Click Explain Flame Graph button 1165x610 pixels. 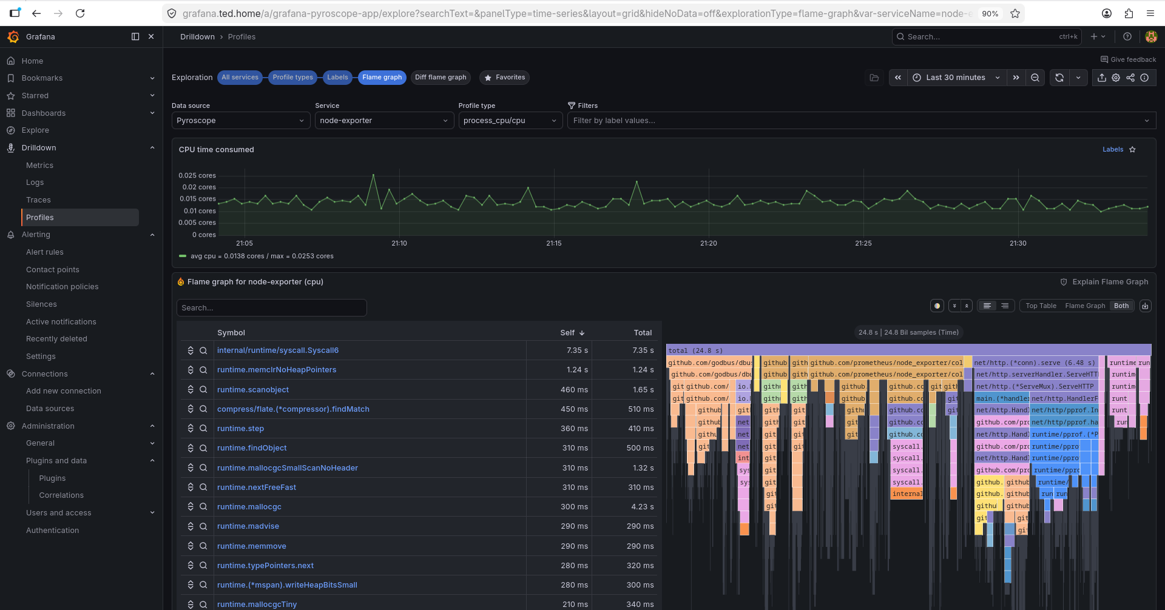[x=1104, y=282]
